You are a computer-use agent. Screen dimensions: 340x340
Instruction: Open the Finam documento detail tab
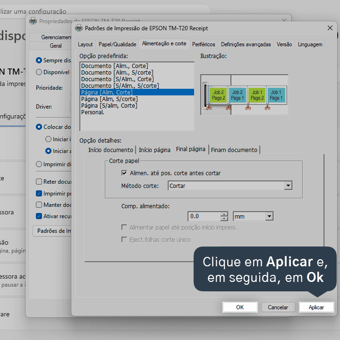[x=234, y=150]
